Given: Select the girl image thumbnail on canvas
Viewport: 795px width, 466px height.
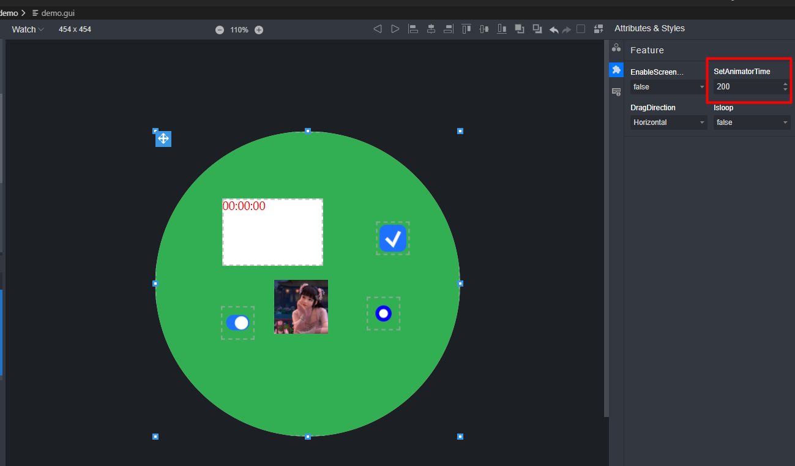Looking at the screenshot, I should click(x=301, y=307).
